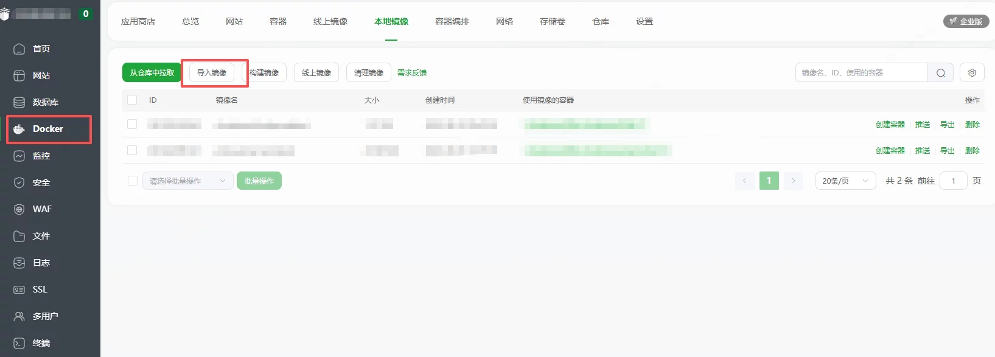Screen dimensions: 995x357
Task: Switch to 本地镜像 tab
Action: click(391, 21)
